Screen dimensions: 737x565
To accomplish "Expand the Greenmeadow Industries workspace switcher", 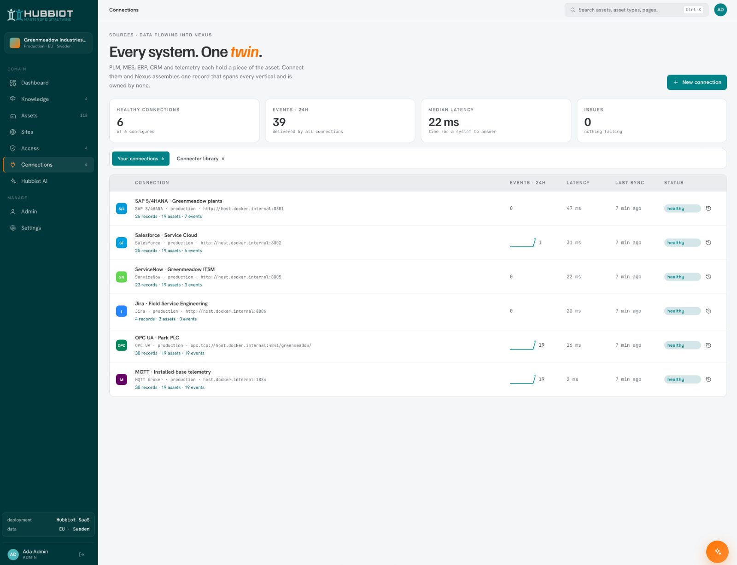I will pos(48,43).
